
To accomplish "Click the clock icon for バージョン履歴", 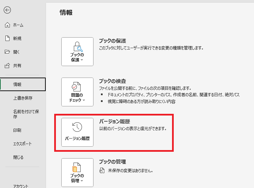I will point(77,127).
